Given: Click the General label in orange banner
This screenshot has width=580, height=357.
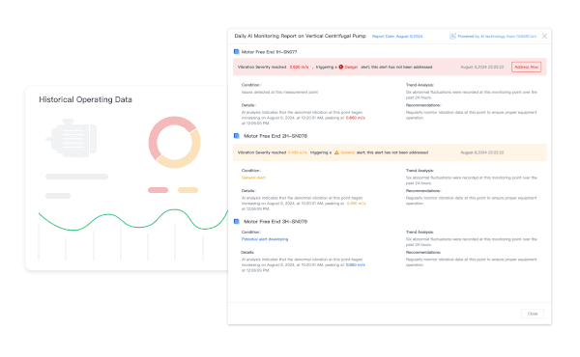Looking at the screenshot, I should [x=348, y=152].
